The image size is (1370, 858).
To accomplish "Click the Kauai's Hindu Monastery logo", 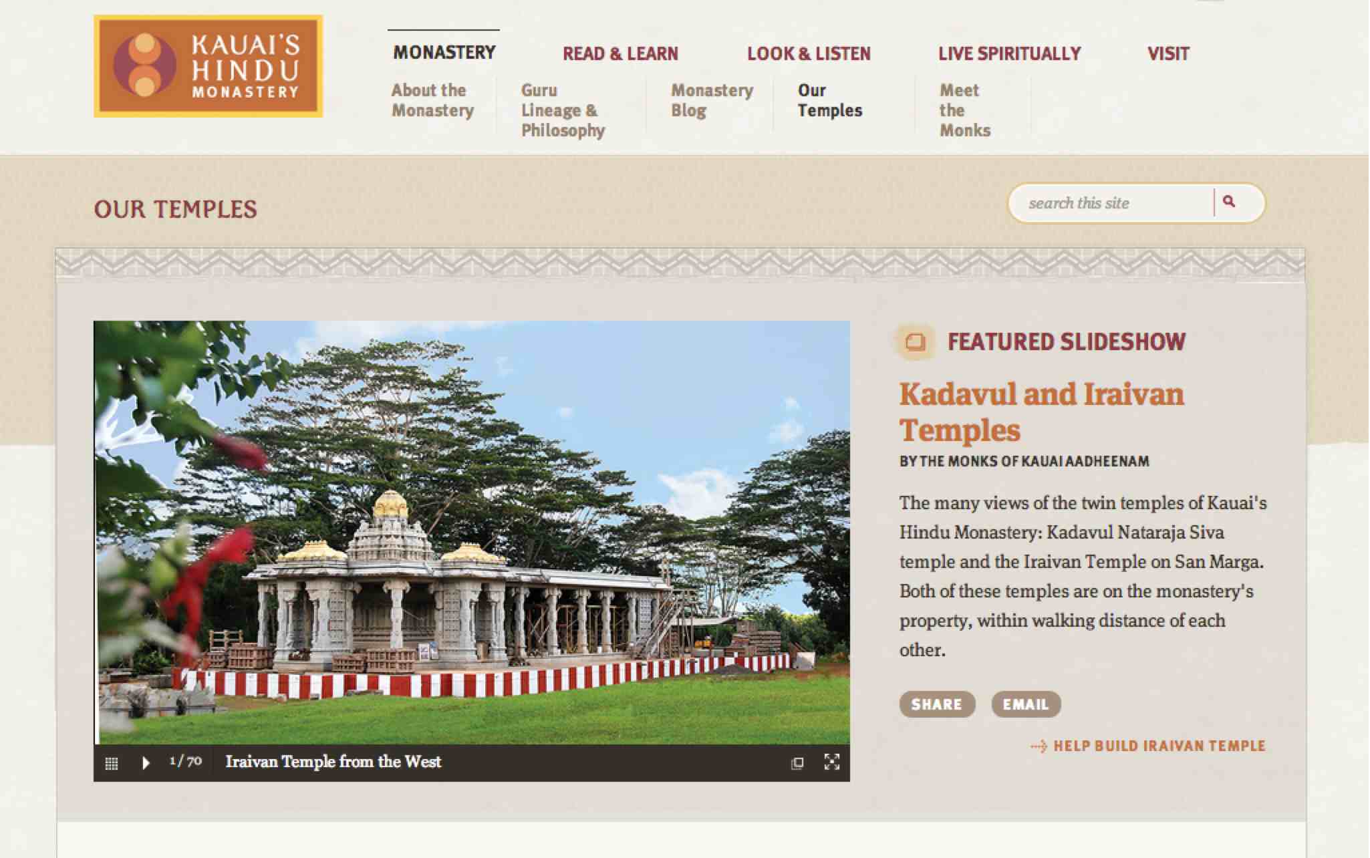I will pos(208,66).
